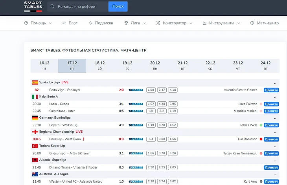Screen dimensions: 287x185
Task: Switch to the 20.12 пн date tab
Action: (155, 66)
